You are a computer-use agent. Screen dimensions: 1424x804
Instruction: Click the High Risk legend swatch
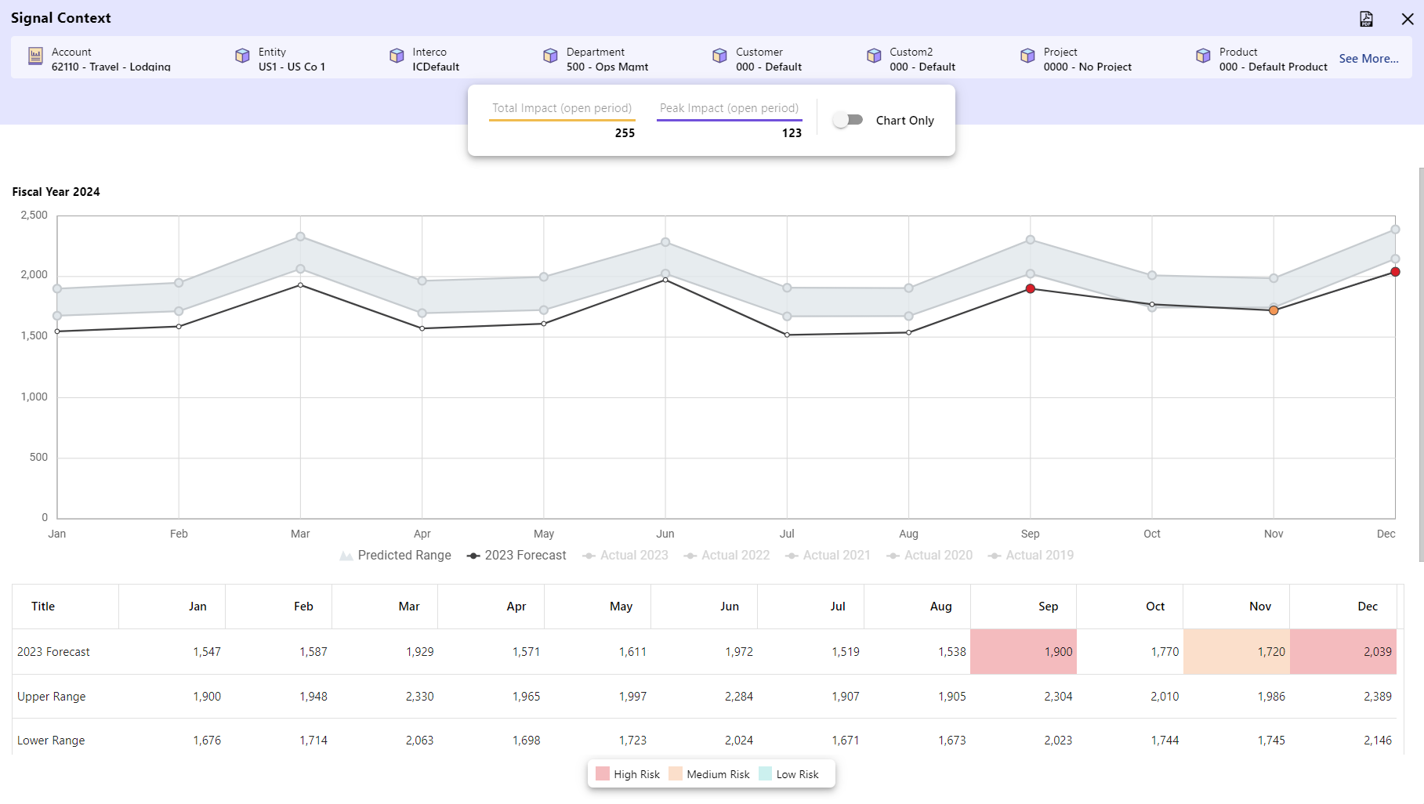point(602,774)
